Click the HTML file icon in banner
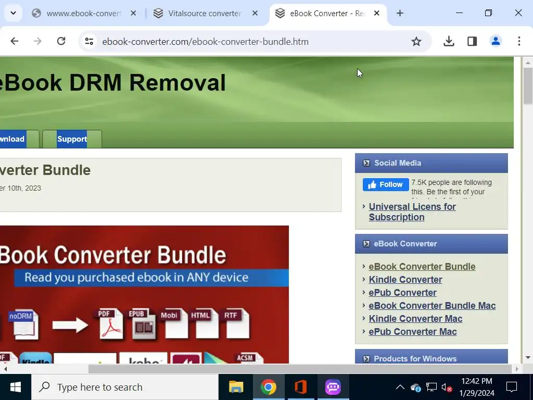The image size is (533, 400). coord(204,323)
